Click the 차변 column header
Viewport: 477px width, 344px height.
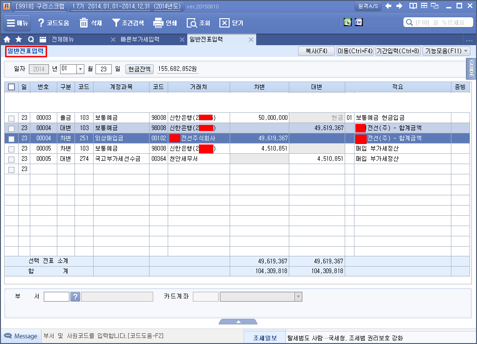coord(259,87)
